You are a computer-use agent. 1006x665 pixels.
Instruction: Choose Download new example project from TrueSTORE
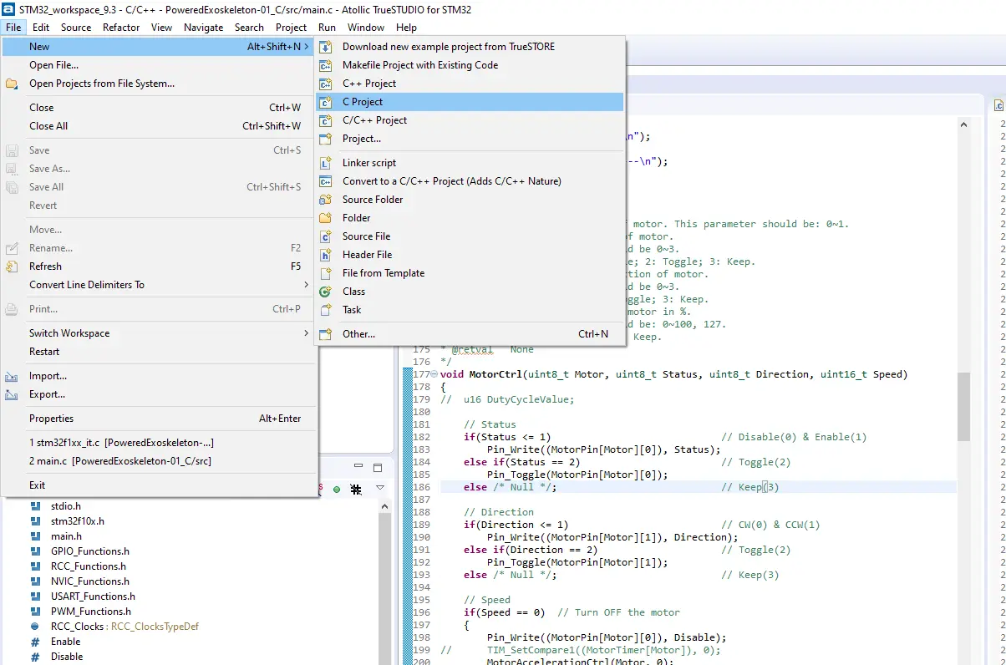click(470, 47)
